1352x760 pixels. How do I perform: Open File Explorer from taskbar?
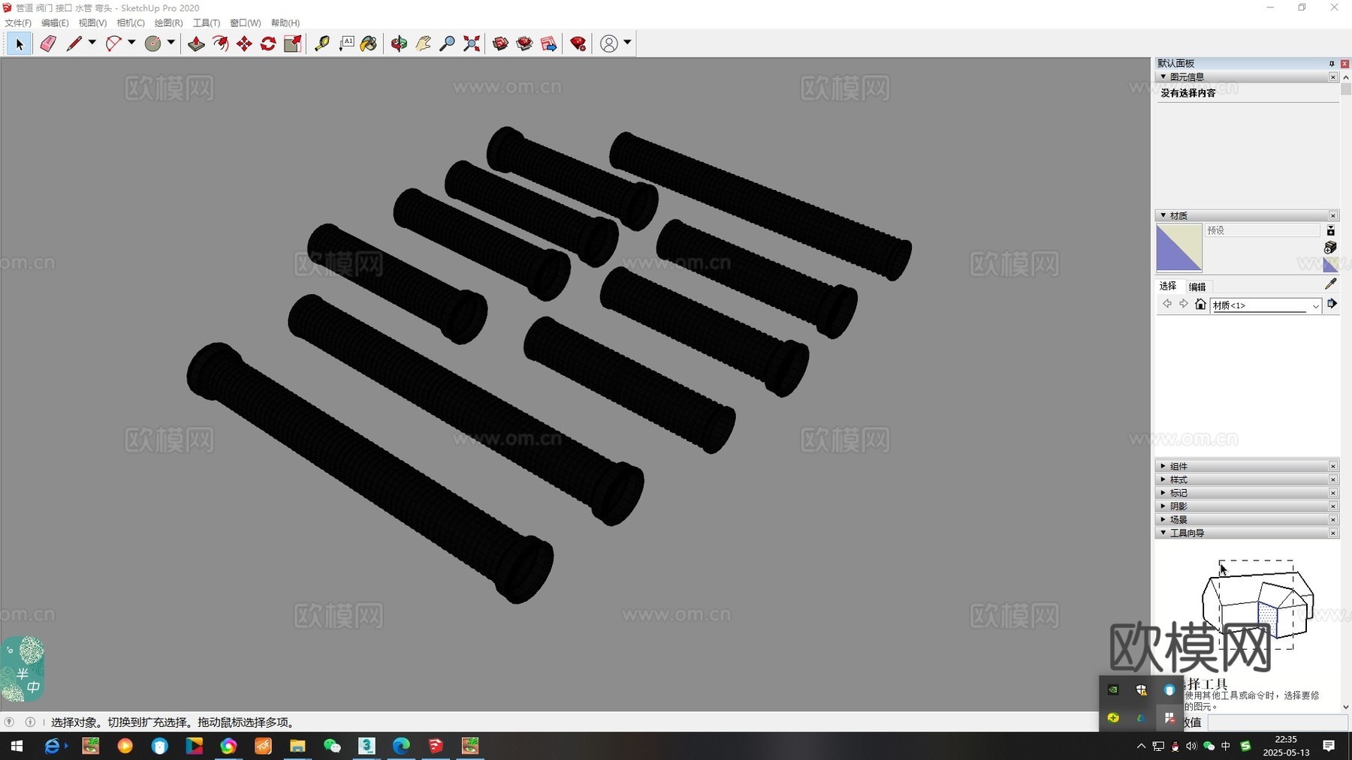pos(297,746)
